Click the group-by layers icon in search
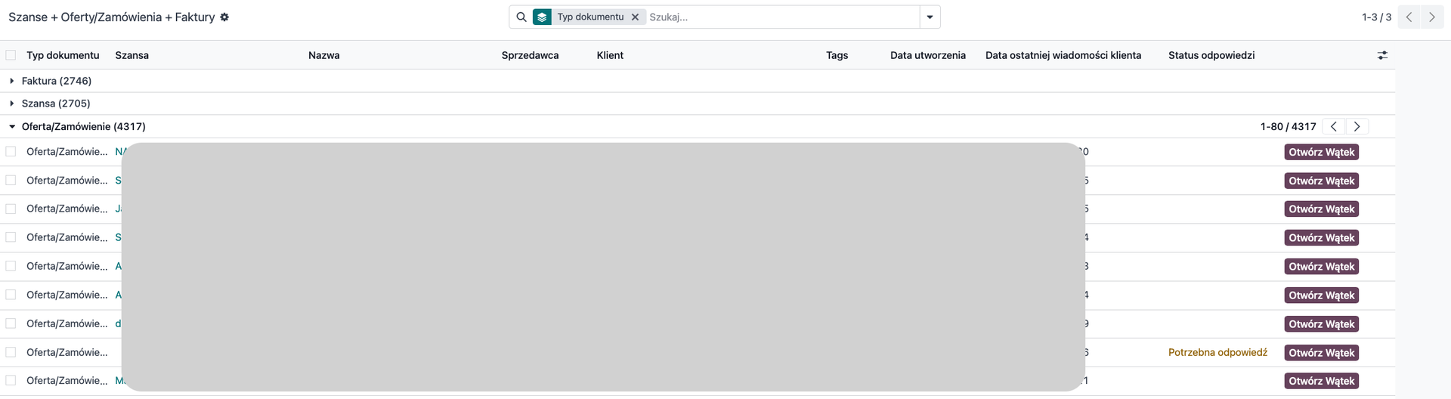 click(x=542, y=17)
